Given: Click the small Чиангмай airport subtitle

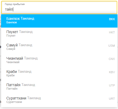Looking at the screenshot, I should 13,62.
